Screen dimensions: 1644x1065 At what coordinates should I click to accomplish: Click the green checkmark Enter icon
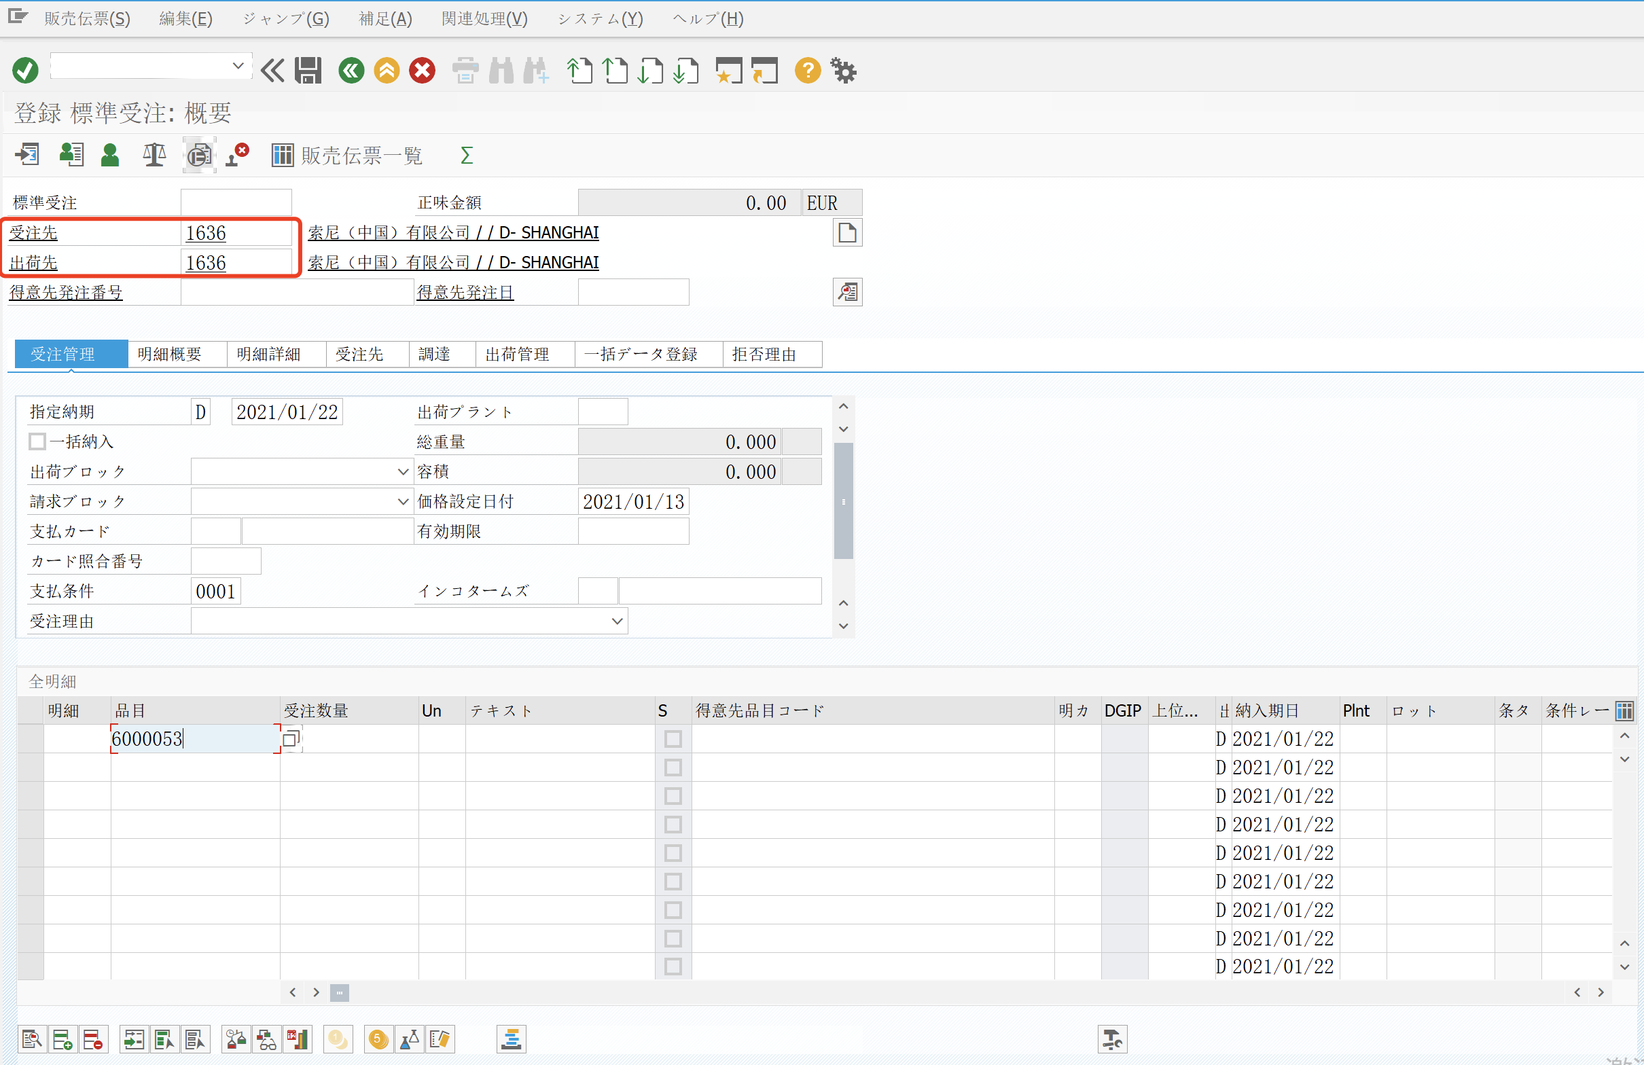tap(26, 71)
